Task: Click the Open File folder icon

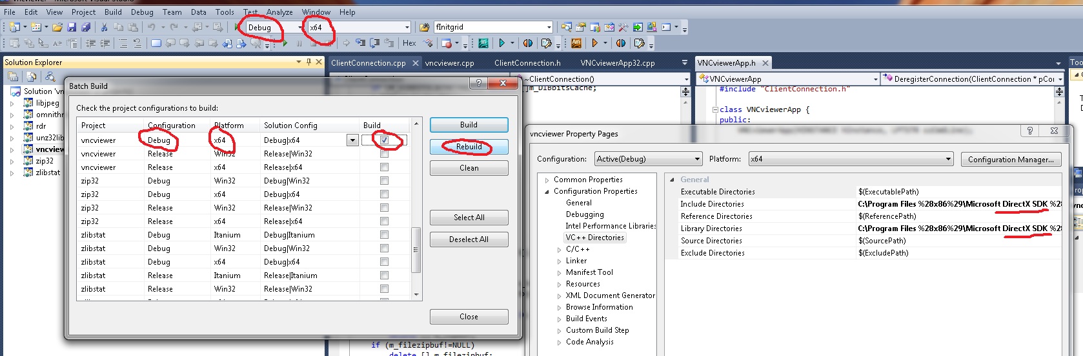Action: (57, 27)
